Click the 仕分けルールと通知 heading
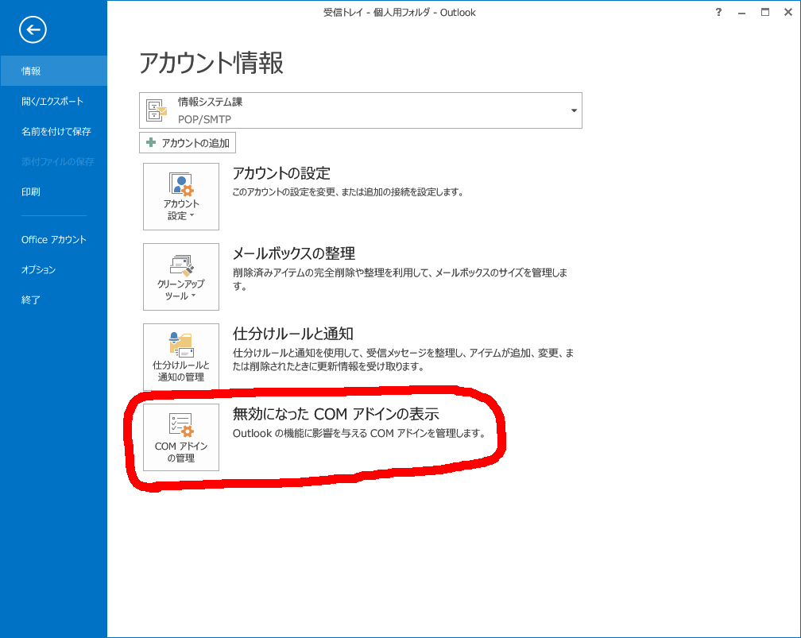Screen dimensions: 801x638 293,334
